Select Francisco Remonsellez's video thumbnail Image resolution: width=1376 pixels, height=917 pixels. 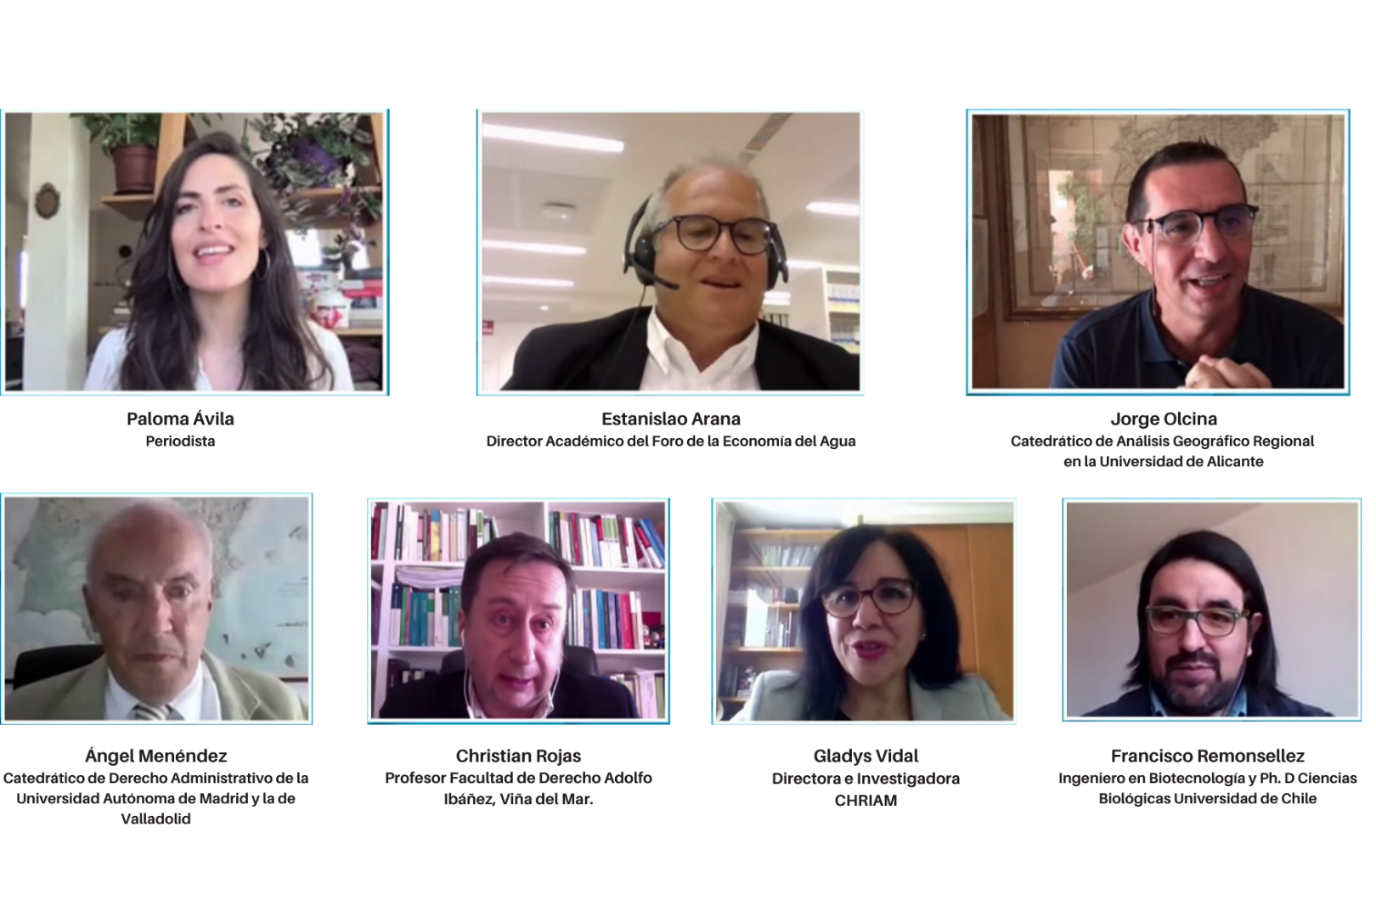click(x=1212, y=610)
